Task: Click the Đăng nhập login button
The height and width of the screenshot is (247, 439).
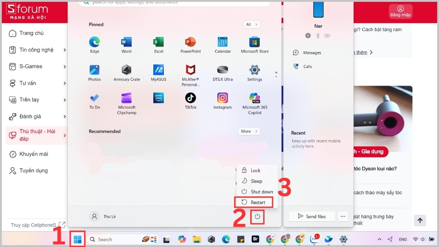Action: (x=401, y=11)
